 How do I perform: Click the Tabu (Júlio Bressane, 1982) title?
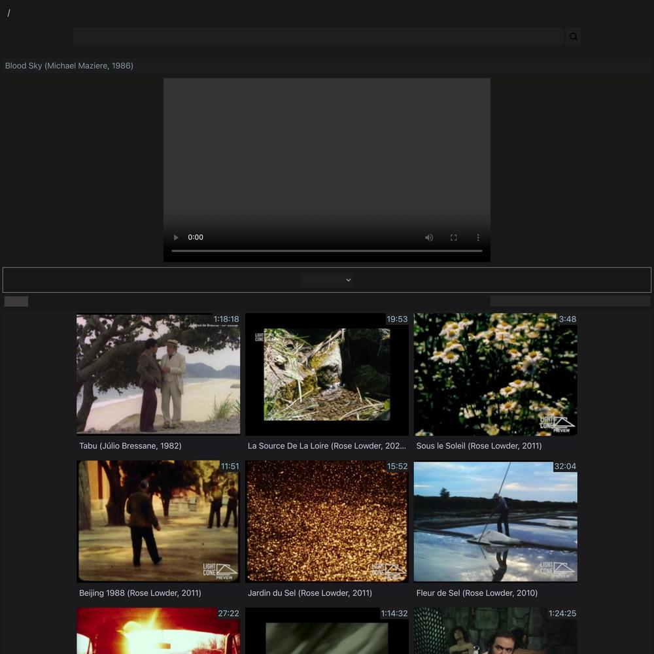point(130,446)
